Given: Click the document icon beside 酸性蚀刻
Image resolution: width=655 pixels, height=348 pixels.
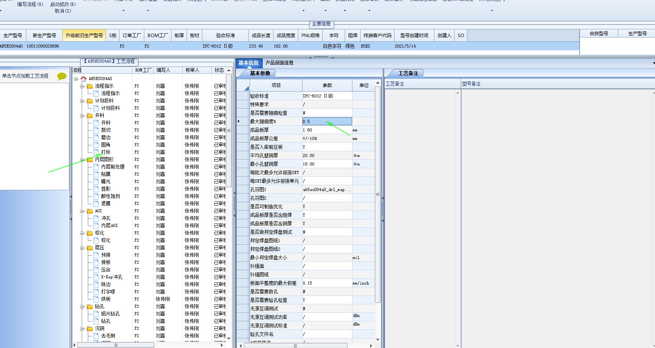Looking at the screenshot, I should click(96, 196).
